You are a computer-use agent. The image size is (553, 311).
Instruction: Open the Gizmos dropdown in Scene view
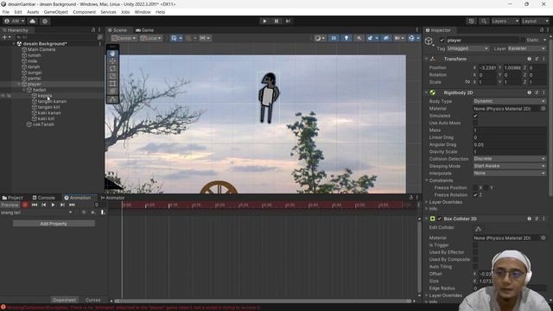[x=418, y=38]
